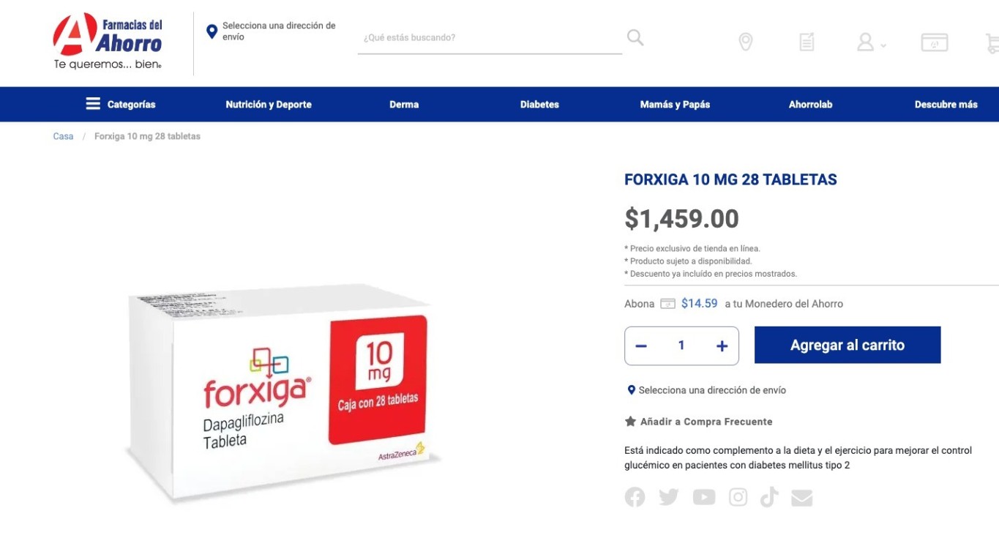Open the YouTube social icon
The image size is (999, 549).
tap(704, 498)
